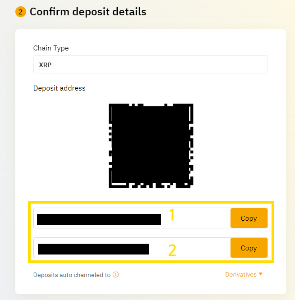Click the "Deposit address" label
The height and width of the screenshot is (300, 295).
click(59, 88)
